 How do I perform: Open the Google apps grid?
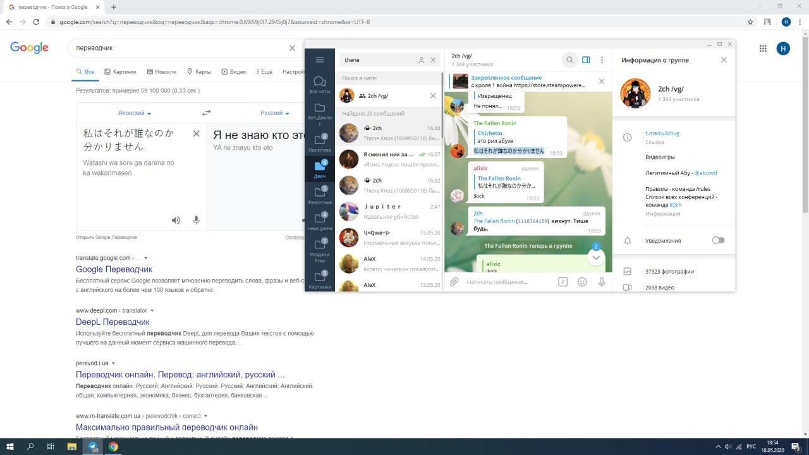pyautogui.click(x=763, y=48)
